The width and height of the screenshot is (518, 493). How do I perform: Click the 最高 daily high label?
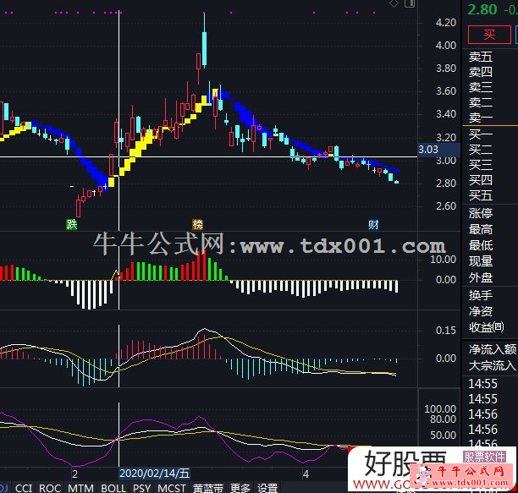click(481, 229)
